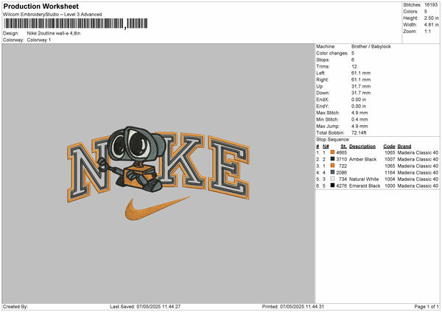This screenshot has width=442, height=312.
Task: Click the code '1164' in stop row 4
Action: (x=390, y=173)
